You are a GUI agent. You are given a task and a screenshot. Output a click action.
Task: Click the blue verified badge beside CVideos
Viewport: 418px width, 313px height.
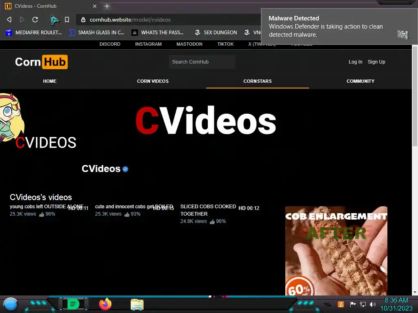pyautogui.click(x=125, y=169)
